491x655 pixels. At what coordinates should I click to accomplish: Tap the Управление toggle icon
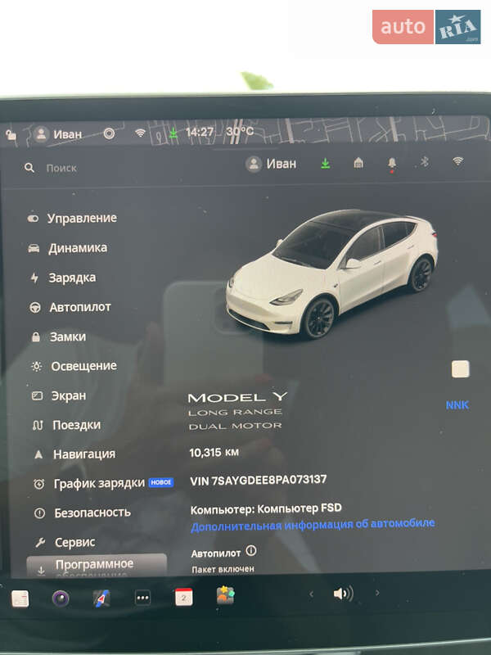(x=33, y=219)
